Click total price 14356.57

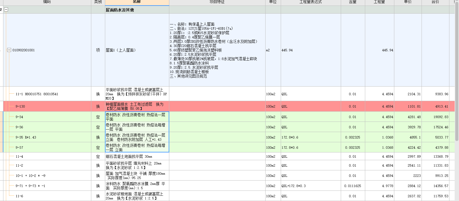[435, 186]
